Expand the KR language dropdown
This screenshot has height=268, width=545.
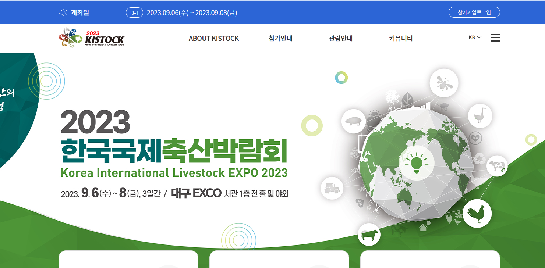click(475, 37)
